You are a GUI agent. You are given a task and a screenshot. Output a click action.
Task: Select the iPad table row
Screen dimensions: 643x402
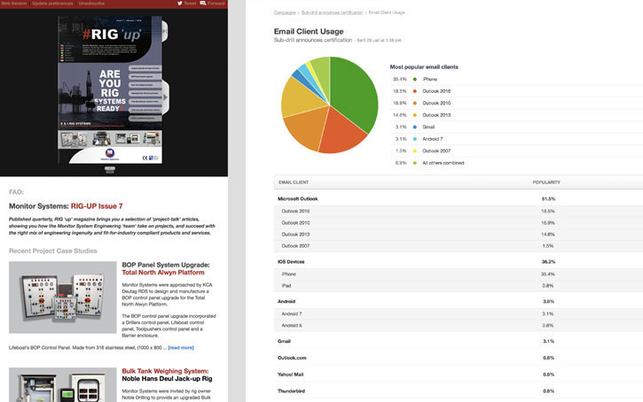point(459,286)
